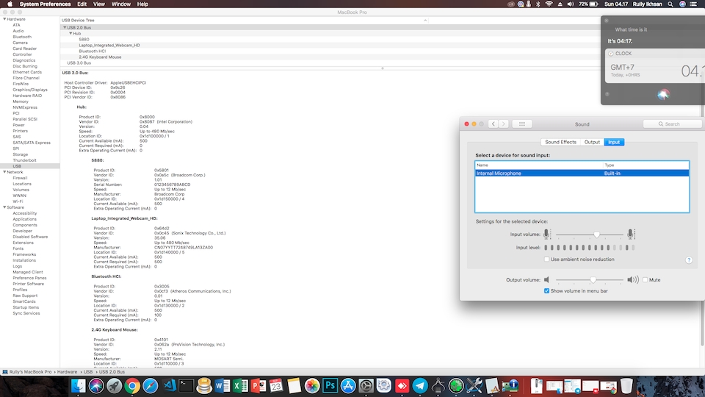This screenshot has height=397, width=705.
Task: Go back in Sound preferences window
Action: click(x=493, y=124)
